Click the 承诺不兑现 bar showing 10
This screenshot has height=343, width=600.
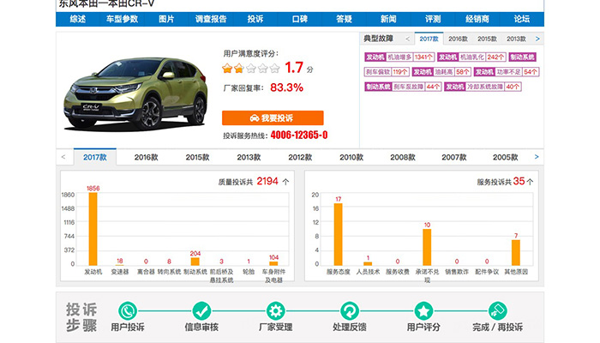coord(427,247)
